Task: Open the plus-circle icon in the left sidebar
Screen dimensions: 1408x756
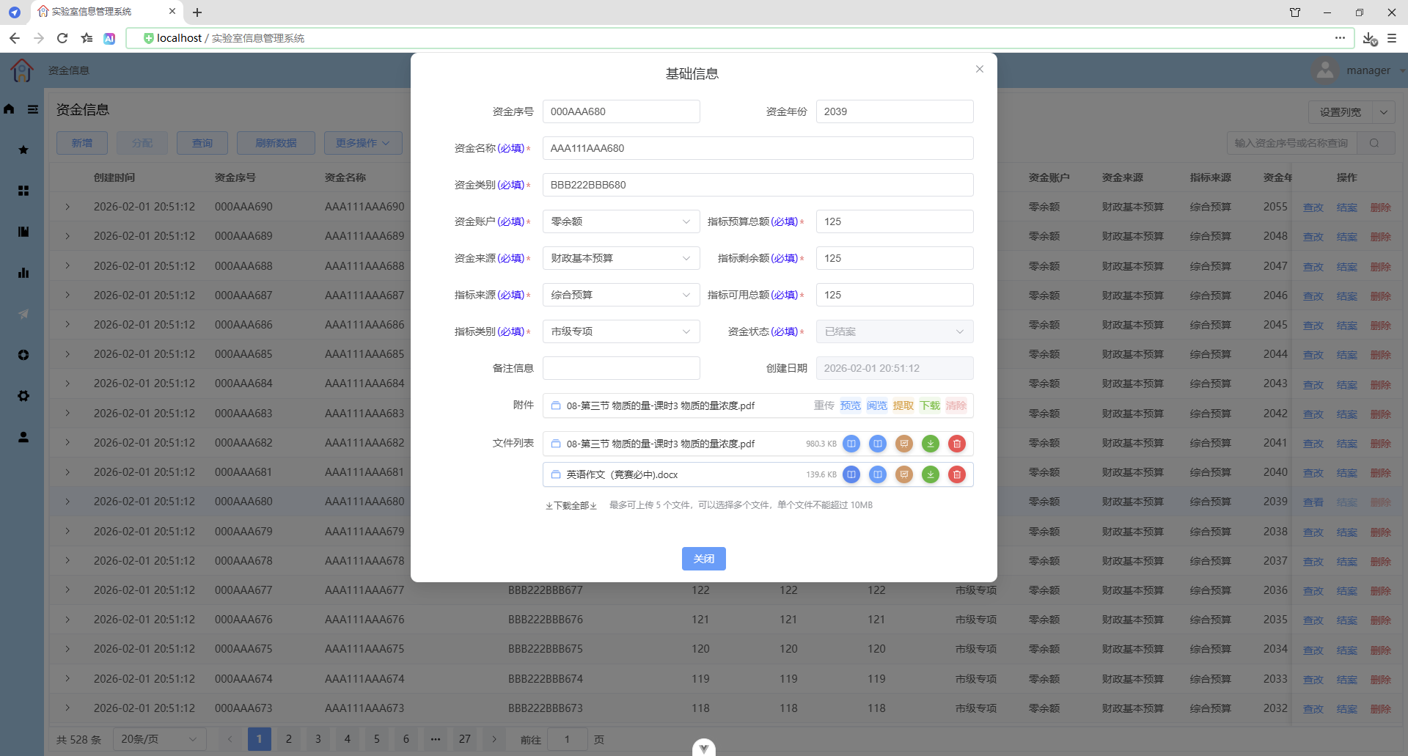Action: click(x=23, y=355)
